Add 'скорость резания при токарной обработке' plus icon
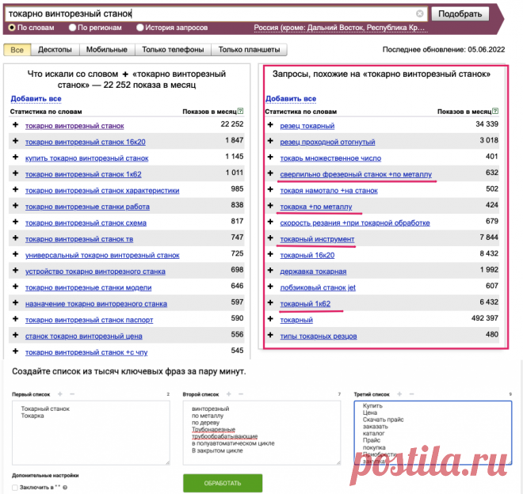The image size is (523, 494). [x=270, y=222]
